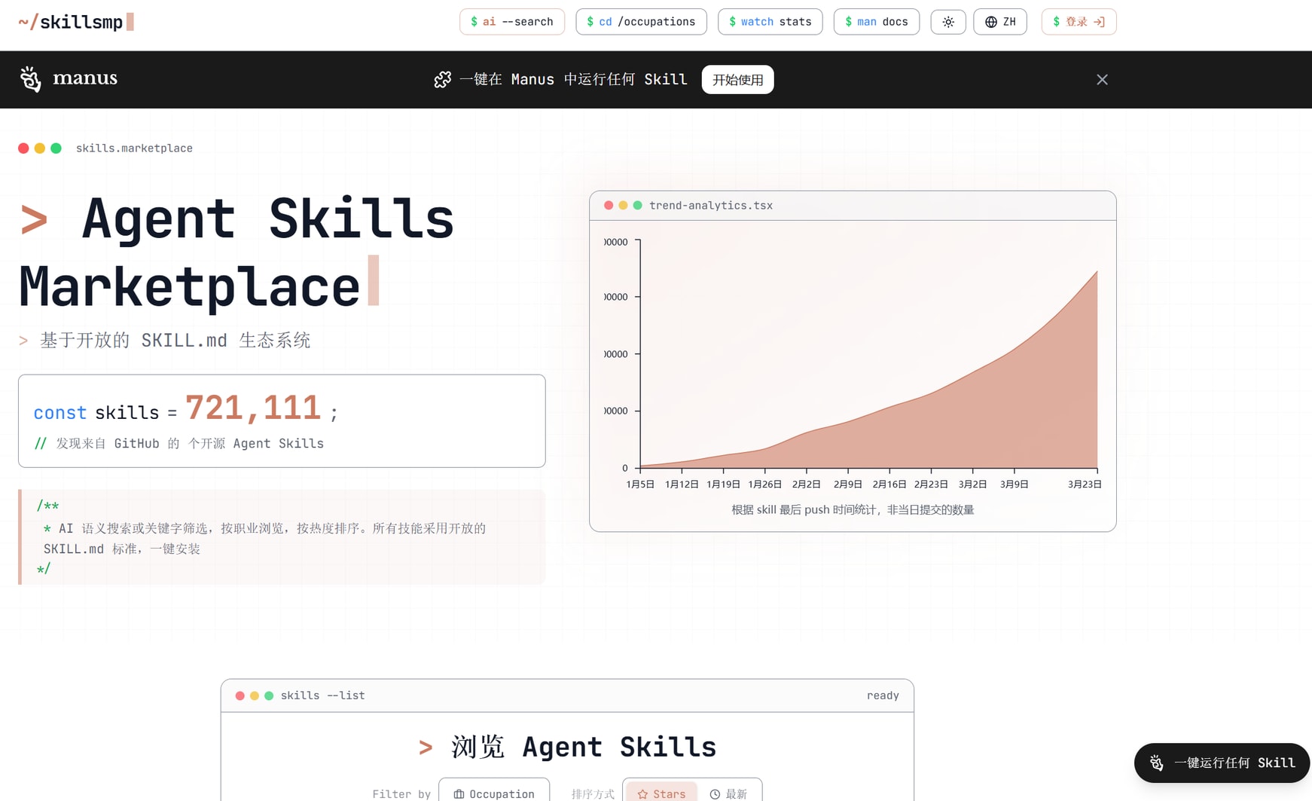This screenshot has height=801, width=1312.
Task: Click the 721,111 skills count
Action: 253,408
